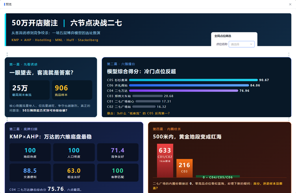Select the 地段热度 100 metric tile
The width and height of the screenshot is (296, 193).
click(30, 152)
